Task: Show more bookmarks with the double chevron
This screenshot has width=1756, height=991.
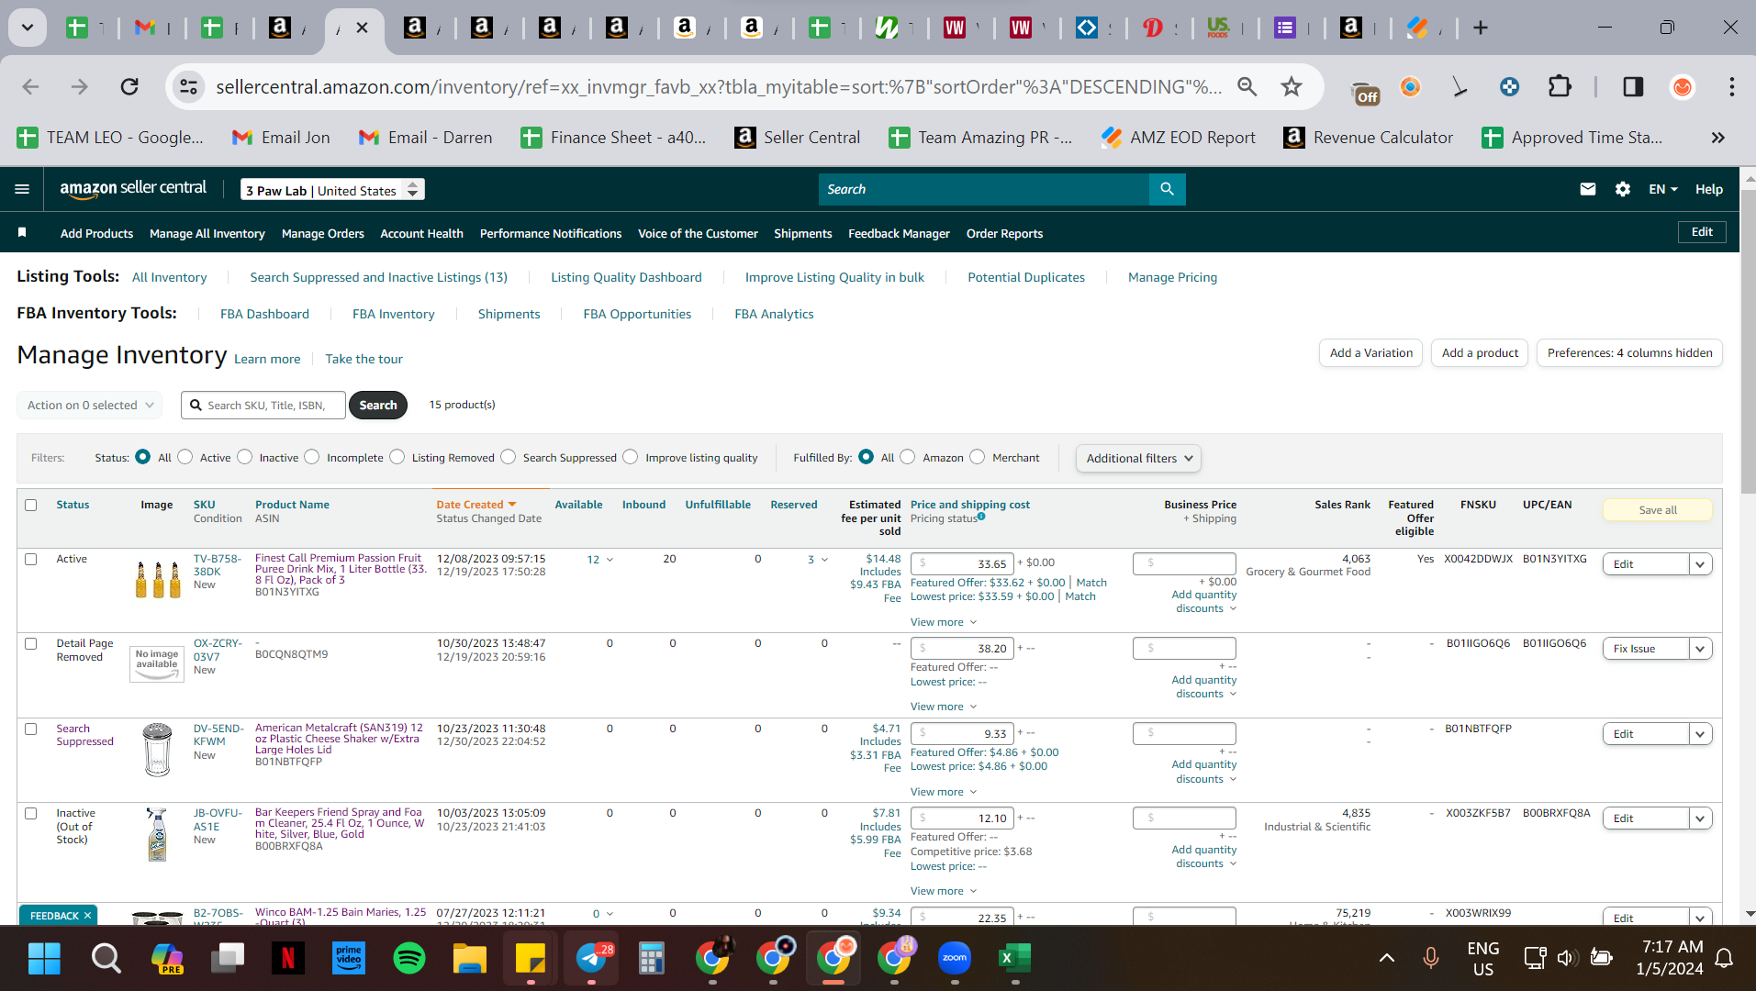Action: click(1717, 138)
